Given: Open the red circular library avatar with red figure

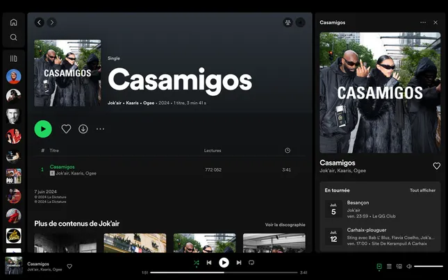Looking at the screenshot, I should pos(13,216).
